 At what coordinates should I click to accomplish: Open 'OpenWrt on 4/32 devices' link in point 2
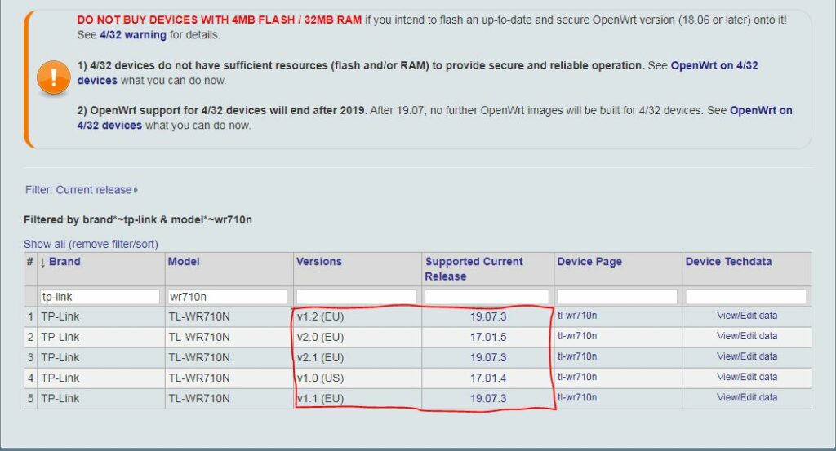761,110
